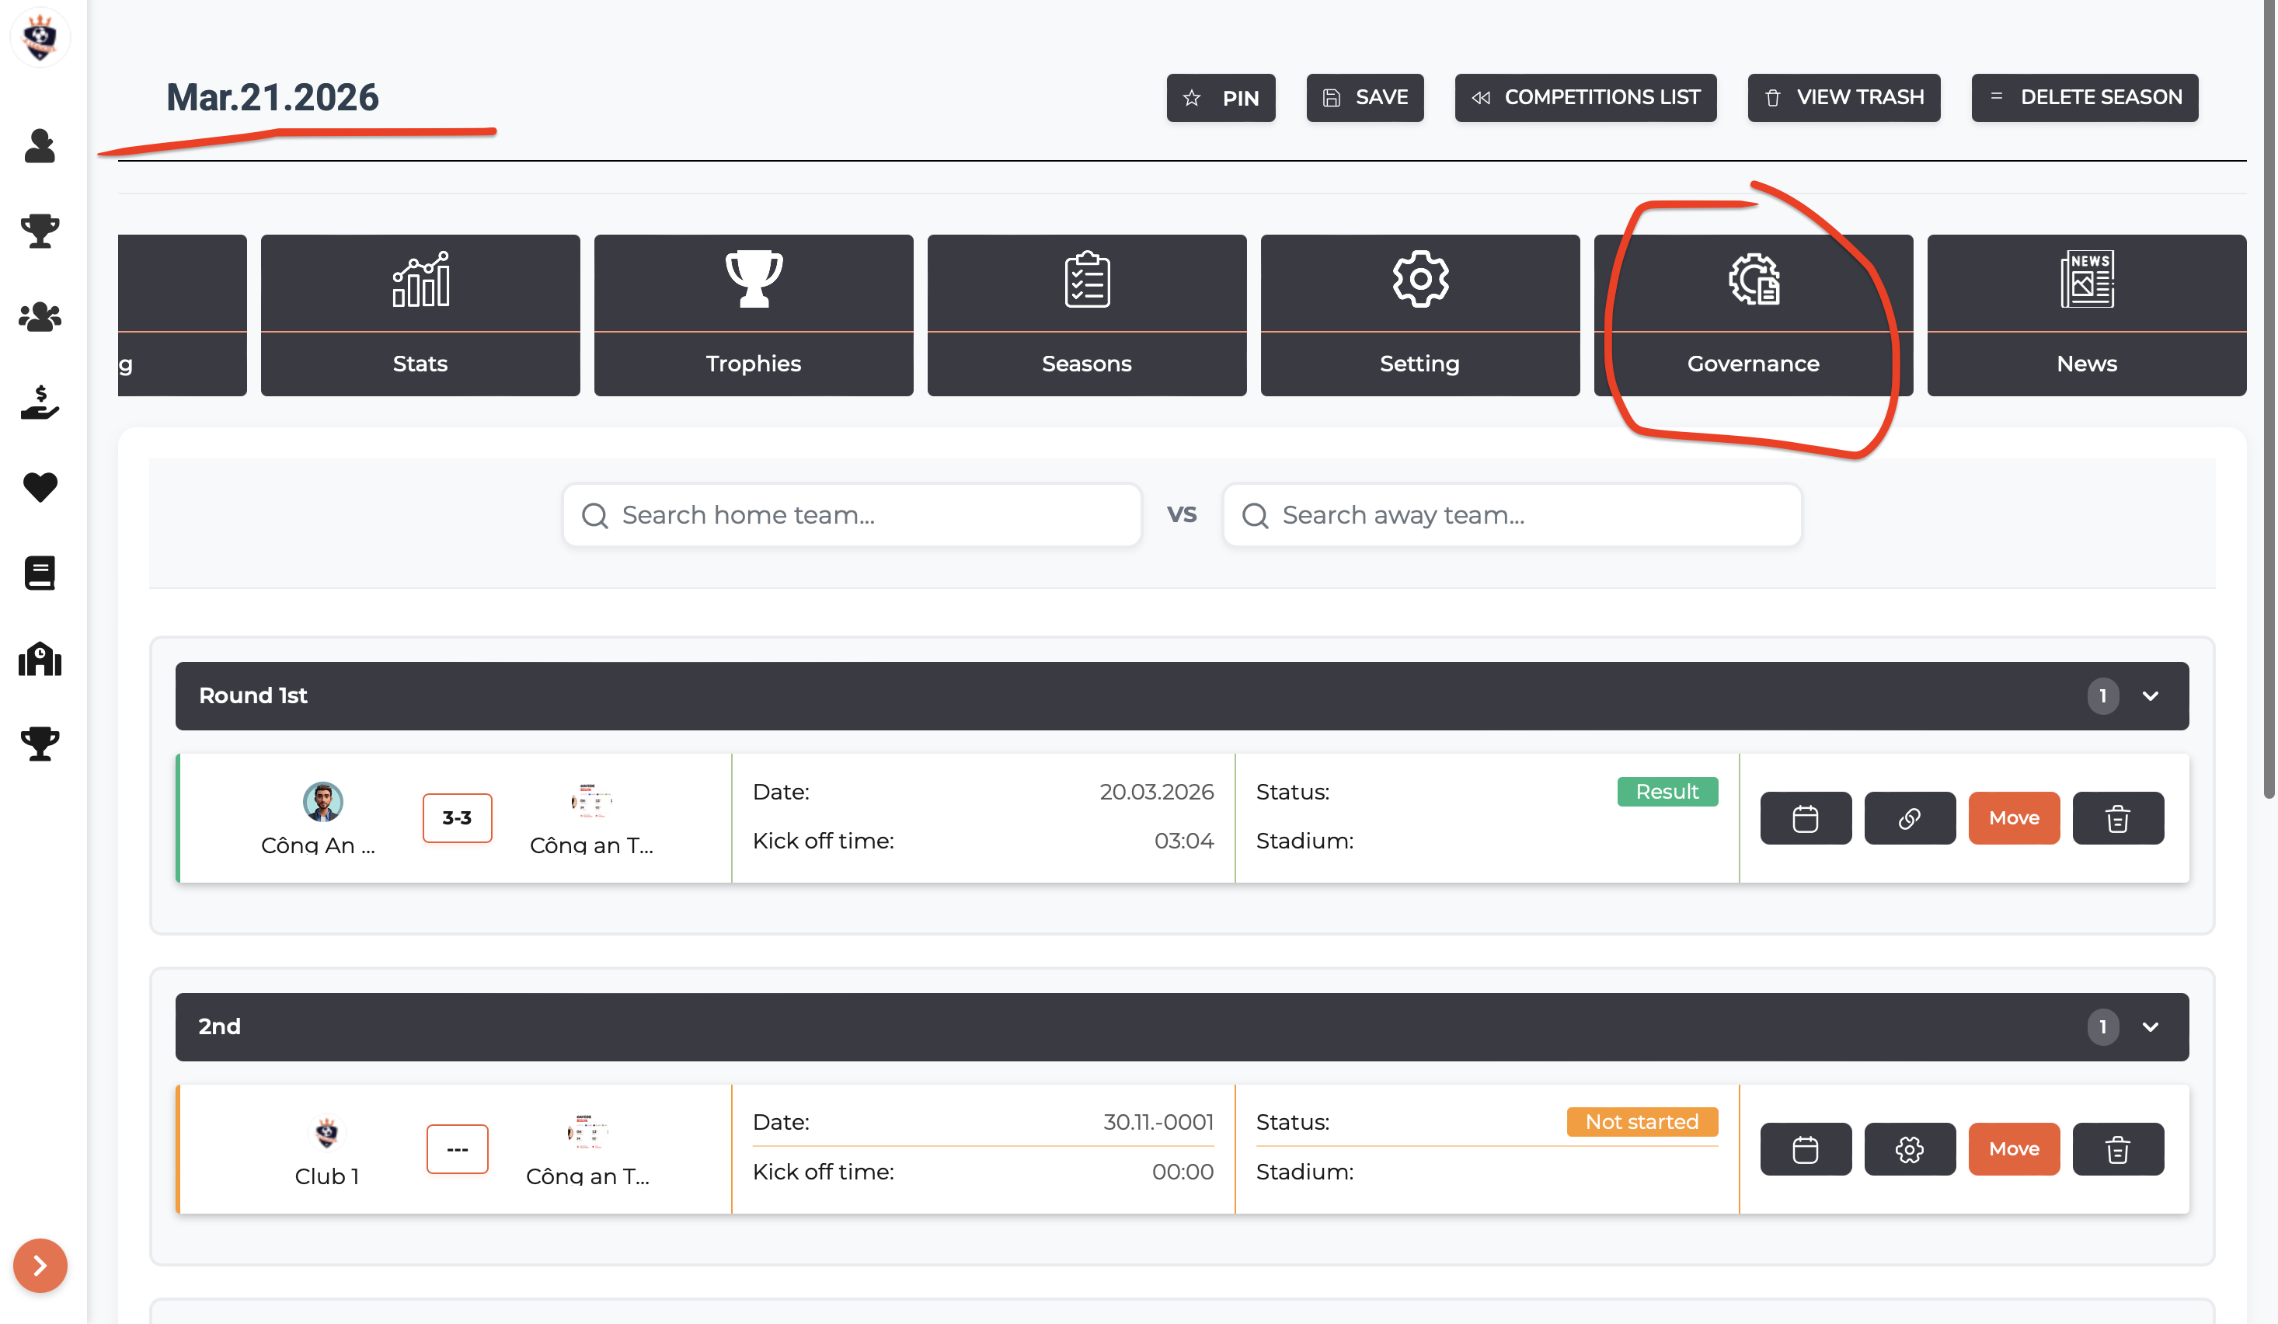Click the group of people sidebar icon
Viewport: 2278px width, 1324px height.
click(x=40, y=316)
